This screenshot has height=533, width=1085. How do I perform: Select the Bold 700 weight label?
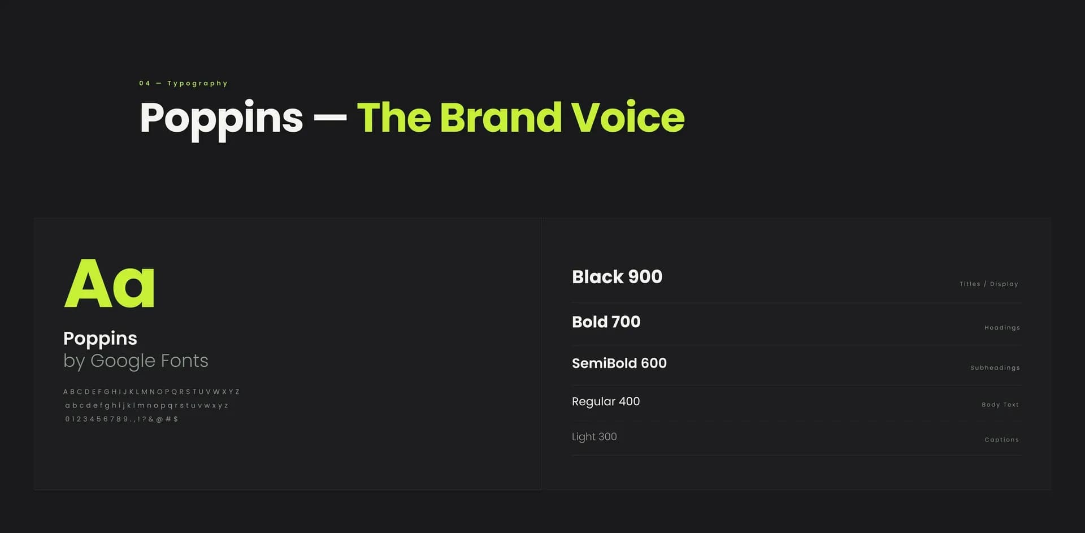606,322
